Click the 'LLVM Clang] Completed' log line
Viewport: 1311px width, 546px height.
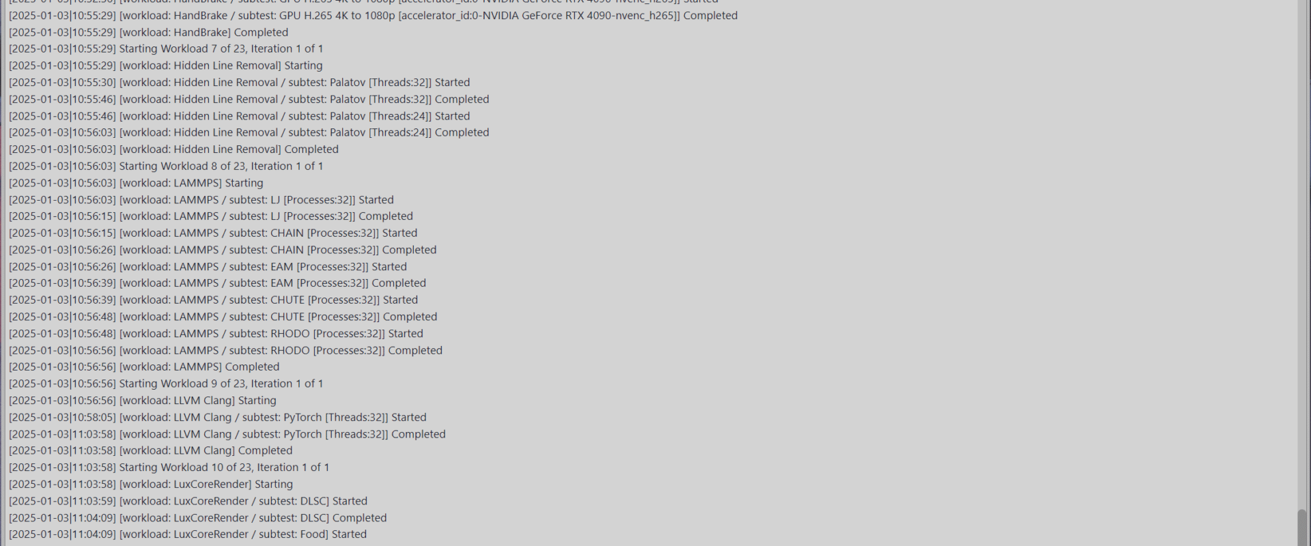[x=150, y=450]
